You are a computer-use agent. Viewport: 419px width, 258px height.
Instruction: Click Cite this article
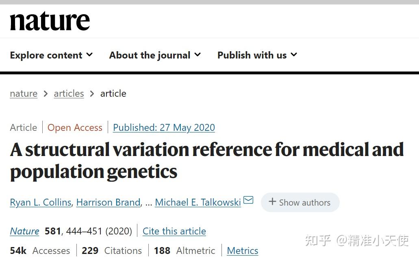174,231
